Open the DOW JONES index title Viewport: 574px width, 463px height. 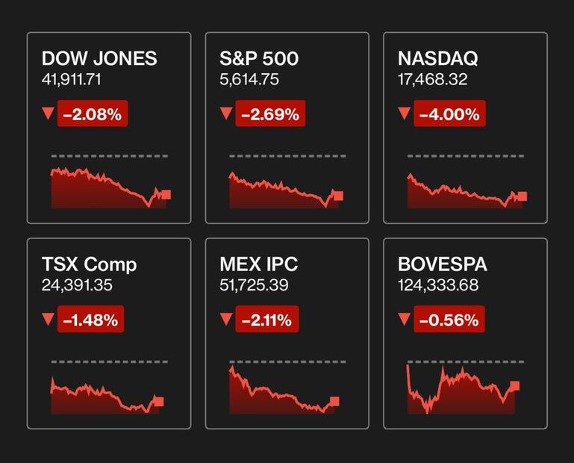(99, 59)
